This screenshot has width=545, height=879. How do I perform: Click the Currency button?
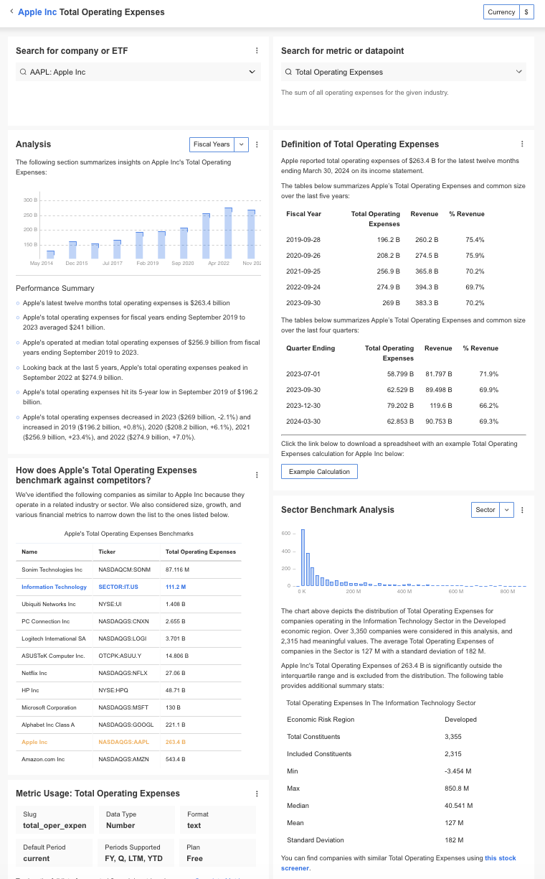501,12
